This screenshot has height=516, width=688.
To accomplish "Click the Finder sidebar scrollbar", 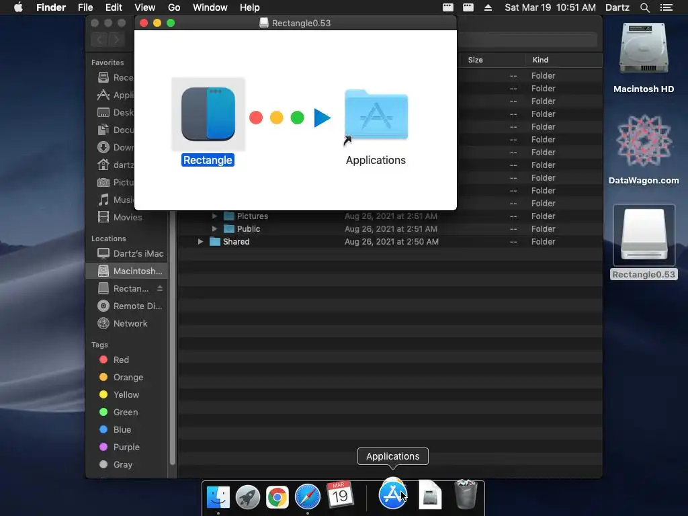I will click(173, 338).
